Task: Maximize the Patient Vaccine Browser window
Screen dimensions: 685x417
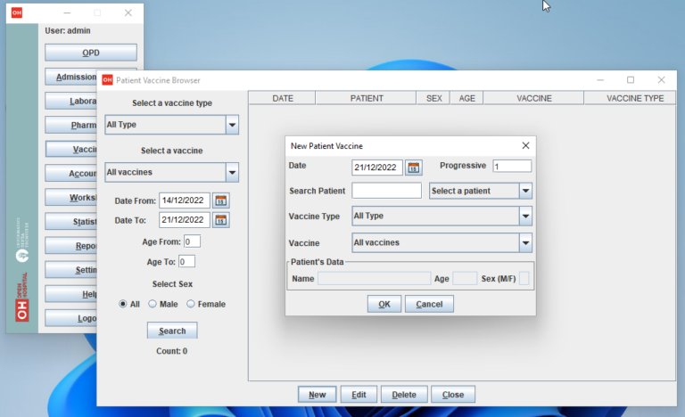Action: [x=630, y=80]
